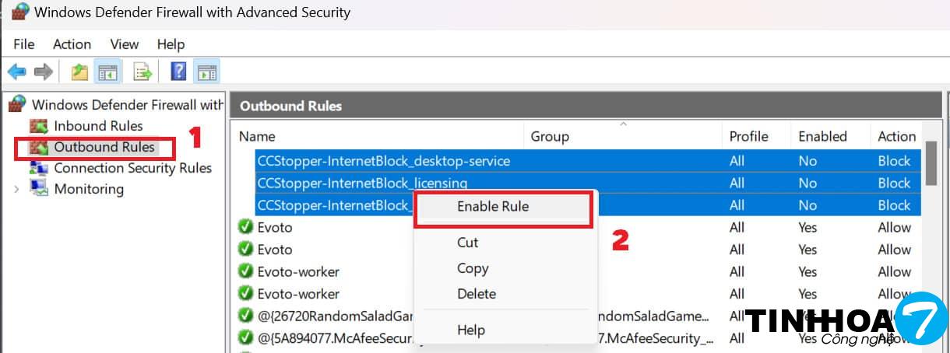Screen dimensions: 950x353
Task: Select Inbound Rules in the tree
Action: [x=98, y=126]
